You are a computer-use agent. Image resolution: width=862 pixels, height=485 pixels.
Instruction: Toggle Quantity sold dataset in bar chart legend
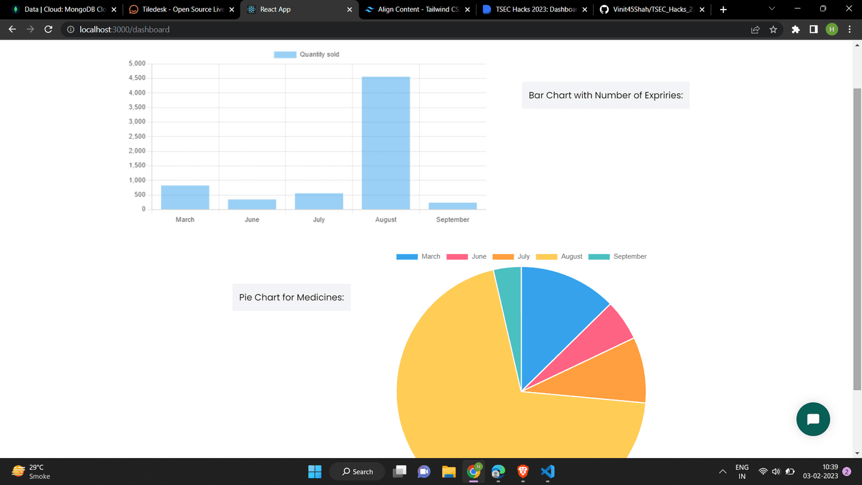pyautogui.click(x=306, y=54)
